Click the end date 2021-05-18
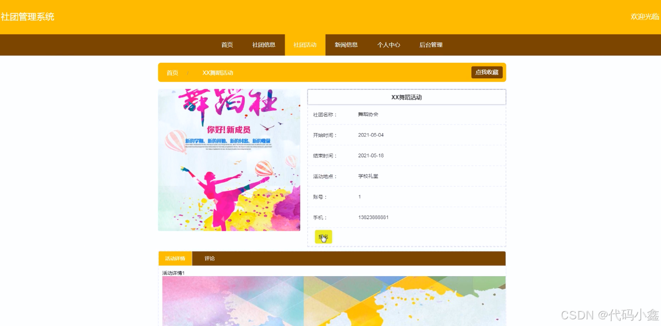This screenshot has height=326, width=661. point(371,155)
